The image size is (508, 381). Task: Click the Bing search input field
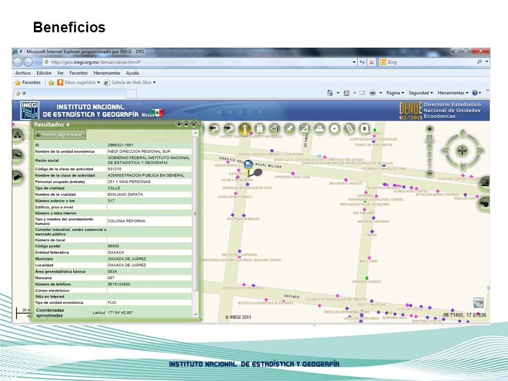[431, 62]
